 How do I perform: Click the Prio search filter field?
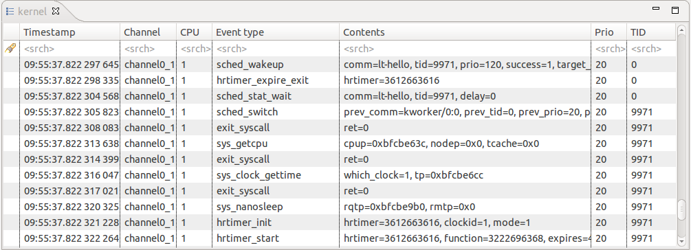(609, 48)
